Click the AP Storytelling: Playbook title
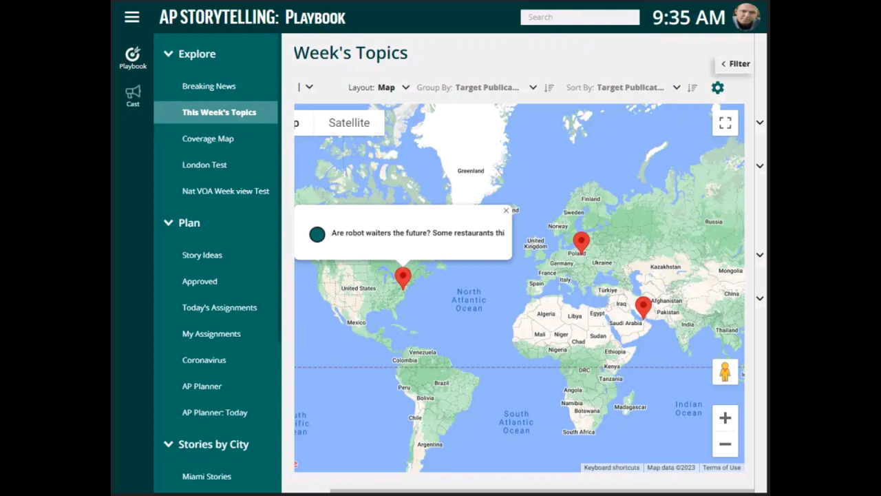 252,17
